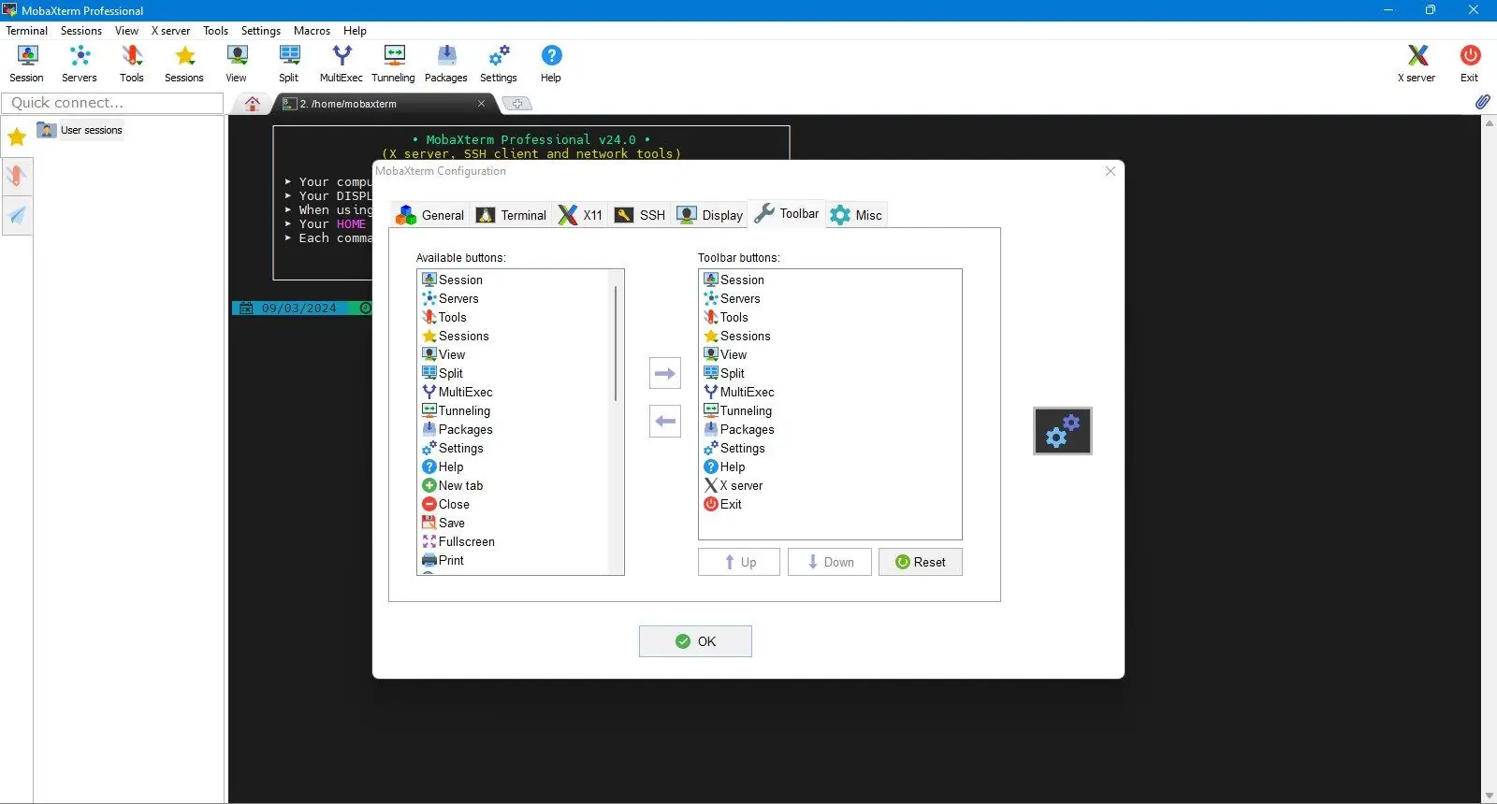The height and width of the screenshot is (804, 1497).
Task: Switch to the Display configuration tab
Action: tap(710, 215)
